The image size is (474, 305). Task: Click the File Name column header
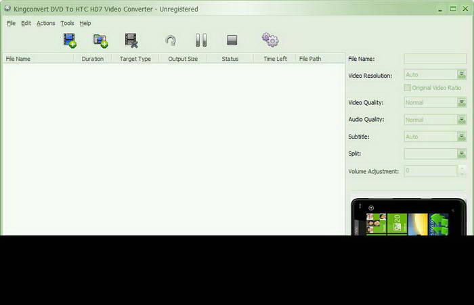point(38,59)
